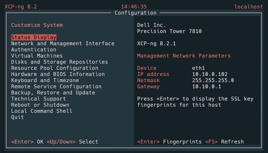The image size is (268, 153).
Task: Click the <Enter> Fingerprints hint
Action: point(169,142)
